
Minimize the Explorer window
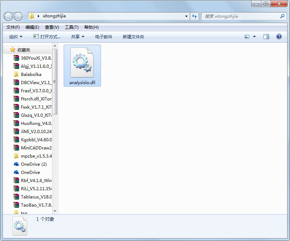click(256, 4)
